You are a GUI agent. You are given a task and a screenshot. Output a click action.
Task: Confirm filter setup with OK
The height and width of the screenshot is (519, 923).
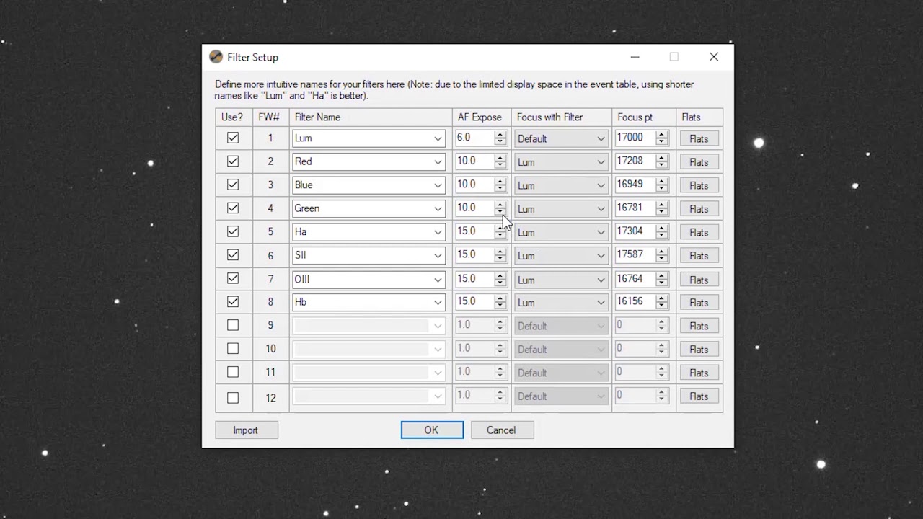click(x=432, y=430)
